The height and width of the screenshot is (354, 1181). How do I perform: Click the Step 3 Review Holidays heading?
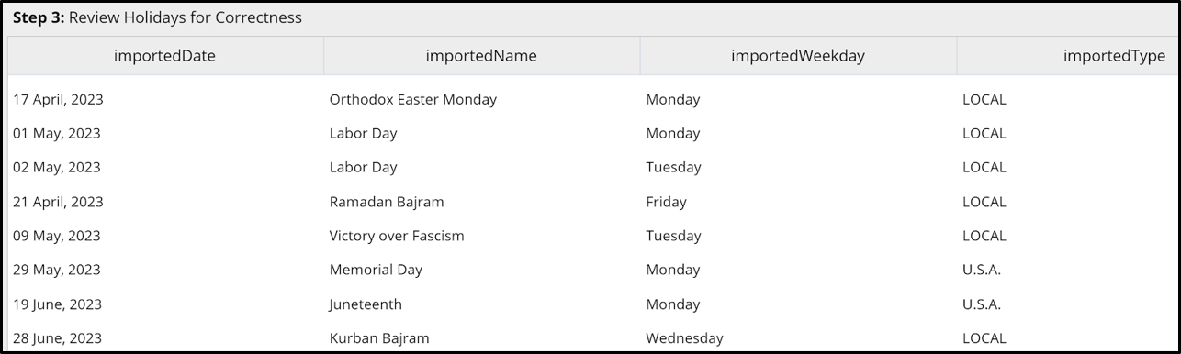(157, 17)
